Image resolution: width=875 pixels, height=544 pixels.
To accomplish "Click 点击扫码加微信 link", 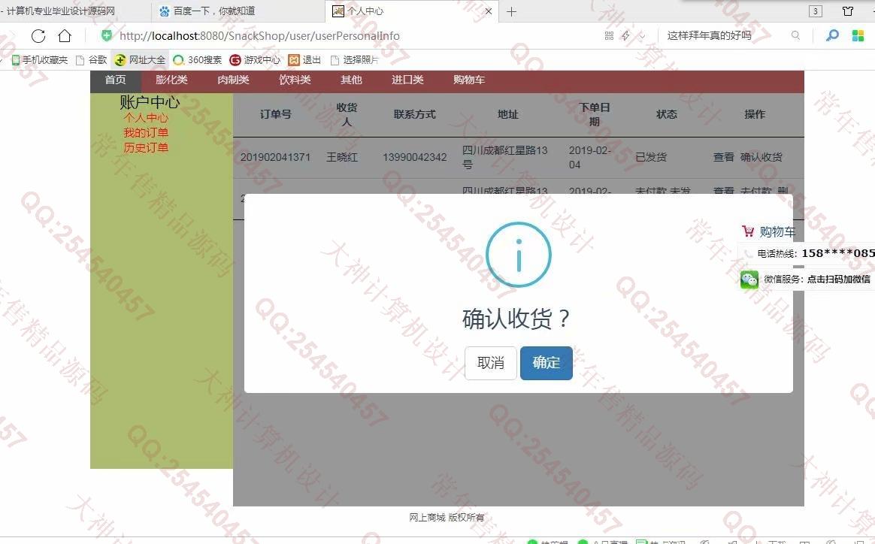I will (x=839, y=279).
